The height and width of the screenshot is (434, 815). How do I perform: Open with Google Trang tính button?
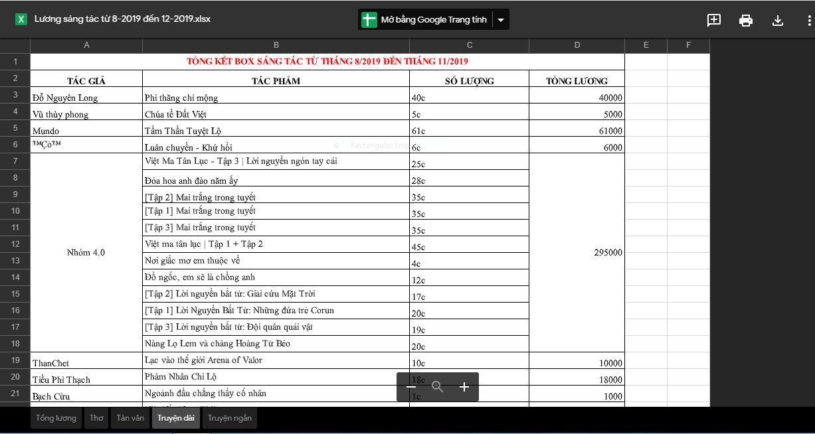pos(425,20)
